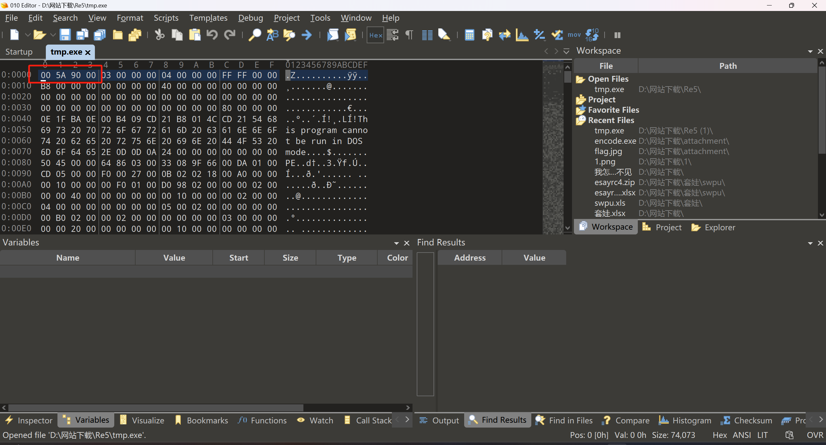The height and width of the screenshot is (445, 826).
Task: Click the Run Script toolbar icon
Action: click(333, 35)
